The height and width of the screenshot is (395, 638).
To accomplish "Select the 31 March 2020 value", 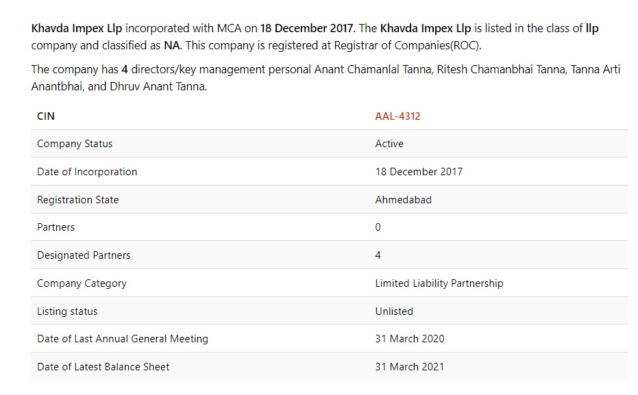I will point(410,339).
